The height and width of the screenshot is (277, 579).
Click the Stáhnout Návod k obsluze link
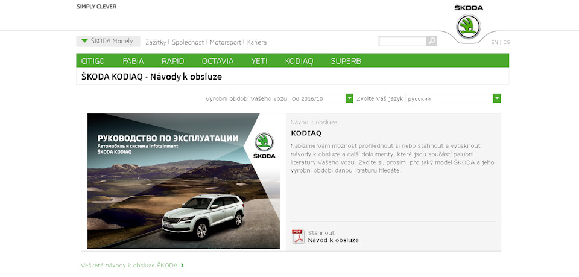click(x=333, y=237)
